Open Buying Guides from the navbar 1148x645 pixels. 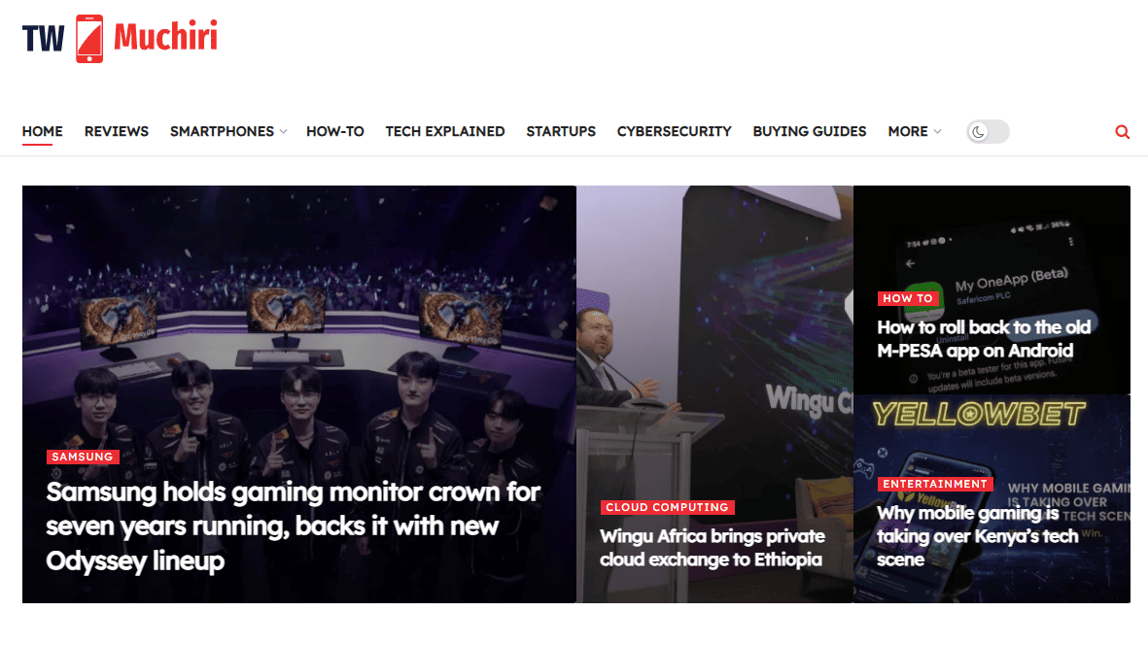click(x=809, y=131)
